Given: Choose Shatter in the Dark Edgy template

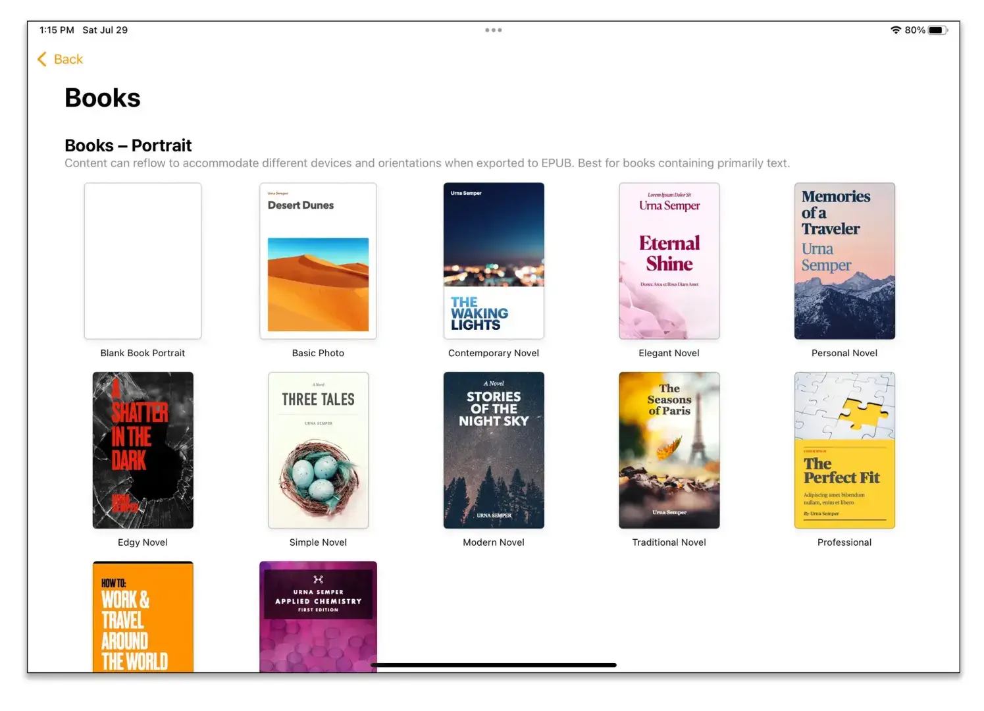Looking at the screenshot, I should [x=143, y=450].
